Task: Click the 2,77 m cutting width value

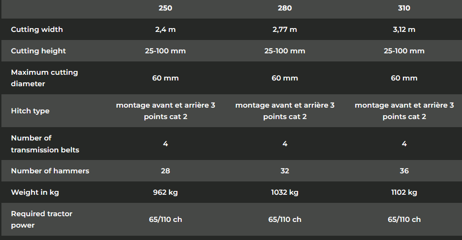Action: 285,30
